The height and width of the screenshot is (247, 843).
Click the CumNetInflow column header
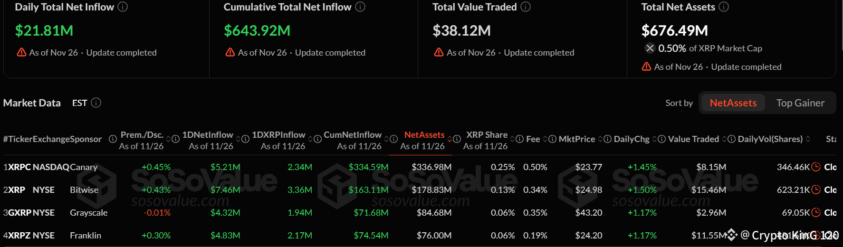pyautogui.click(x=353, y=135)
